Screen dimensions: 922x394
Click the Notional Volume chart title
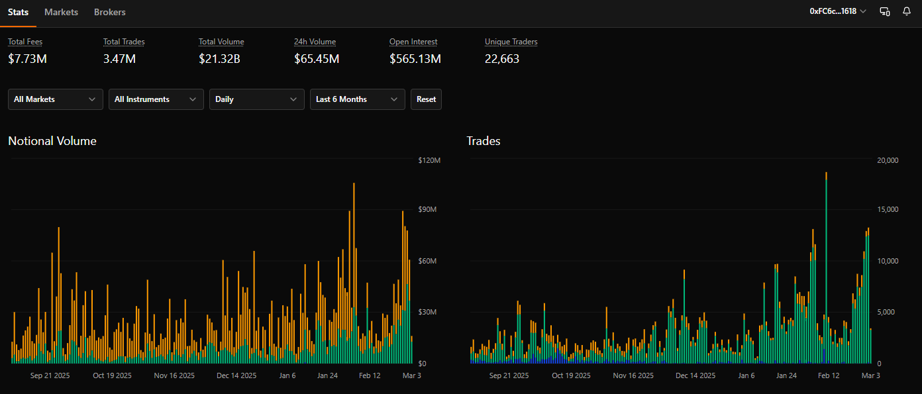coord(52,141)
